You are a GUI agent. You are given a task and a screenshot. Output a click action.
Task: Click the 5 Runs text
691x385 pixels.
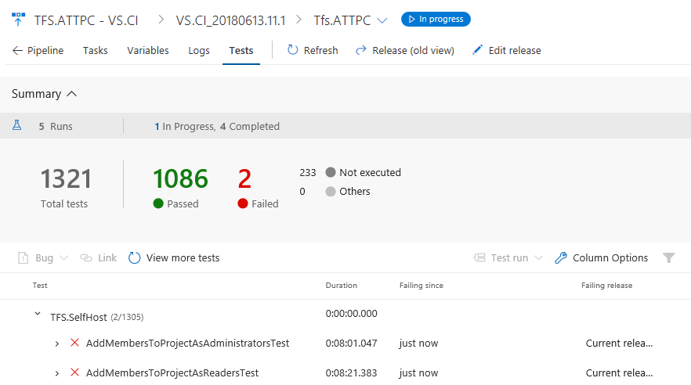tap(56, 126)
